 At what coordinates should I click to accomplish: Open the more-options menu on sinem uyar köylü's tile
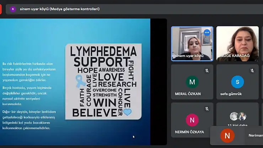pos(207,33)
